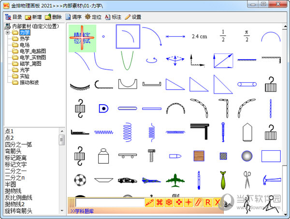290x219 pixels.
Task: Pick the quarter arc thumbnail in square frame
Action: (x=128, y=36)
